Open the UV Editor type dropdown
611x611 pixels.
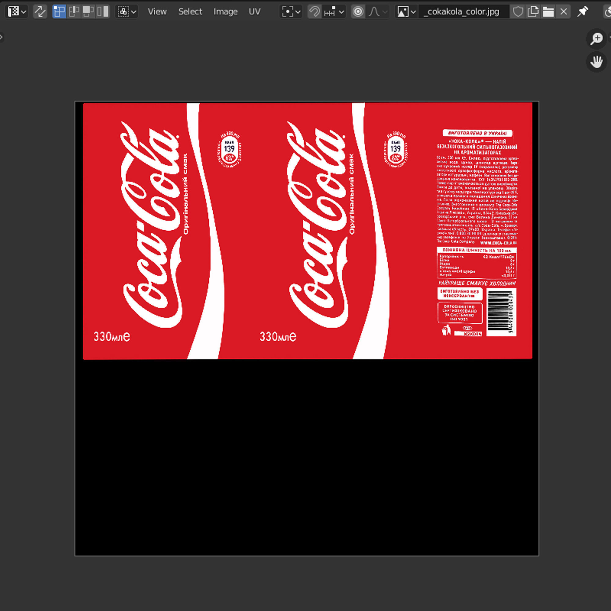16,12
